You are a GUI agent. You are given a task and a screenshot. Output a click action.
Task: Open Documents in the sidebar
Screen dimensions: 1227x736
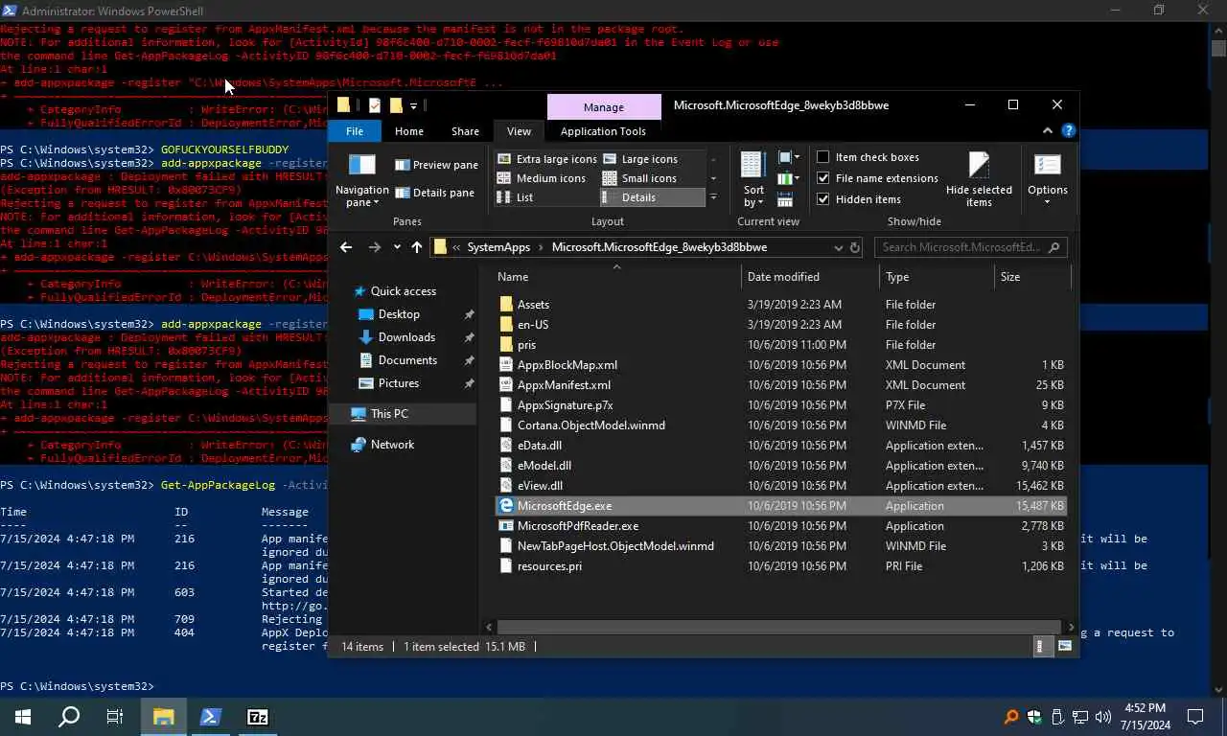click(x=407, y=360)
